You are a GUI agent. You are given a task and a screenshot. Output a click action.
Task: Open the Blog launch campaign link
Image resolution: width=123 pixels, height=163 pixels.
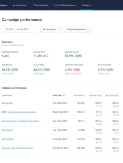[7, 130]
